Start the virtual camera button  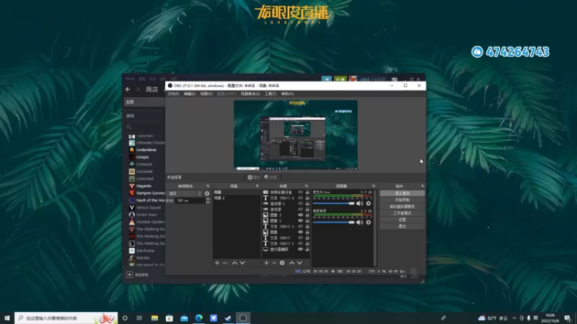402,207
